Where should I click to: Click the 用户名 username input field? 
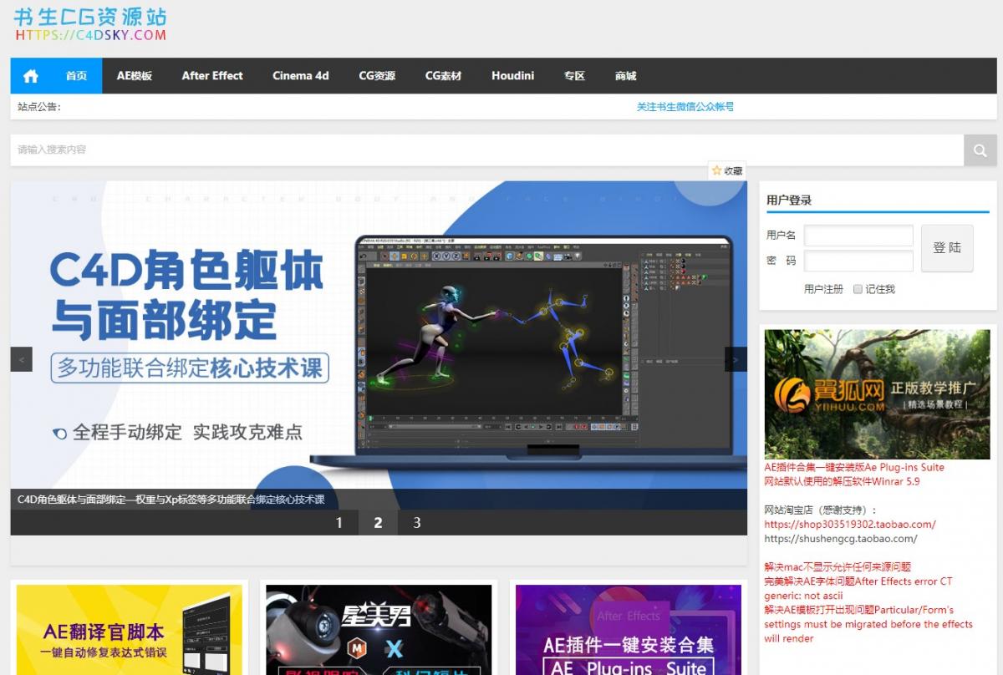pyautogui.click(x=858, y=236)
